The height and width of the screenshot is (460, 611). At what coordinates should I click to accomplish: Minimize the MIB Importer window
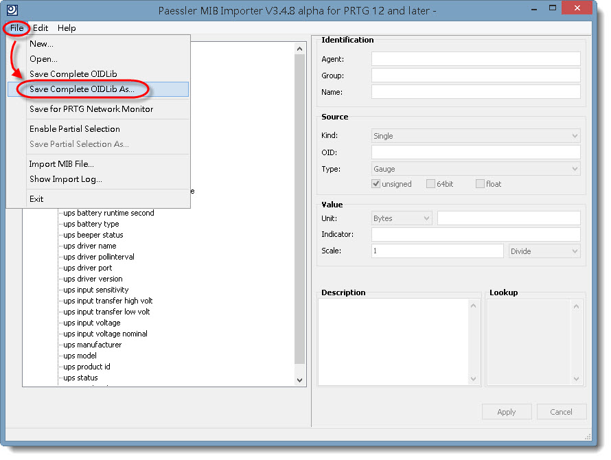pyautogui.click(x=534, y=8)
